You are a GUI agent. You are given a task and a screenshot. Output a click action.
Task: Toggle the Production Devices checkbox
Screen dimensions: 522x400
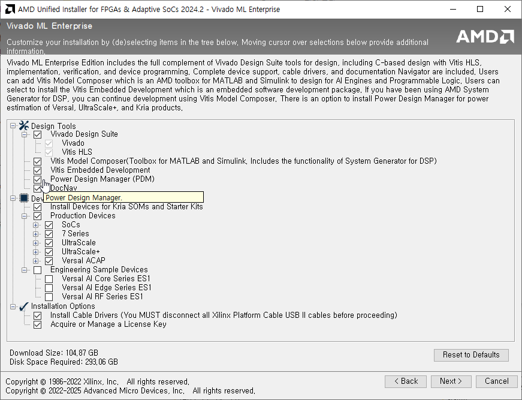coord(37,216)
